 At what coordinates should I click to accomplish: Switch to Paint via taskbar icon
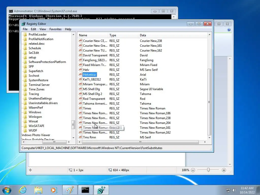(70, 190)
